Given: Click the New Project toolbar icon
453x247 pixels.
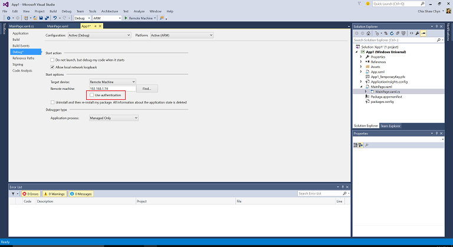Looking at the screenshot, I should [x=26, y=18].
